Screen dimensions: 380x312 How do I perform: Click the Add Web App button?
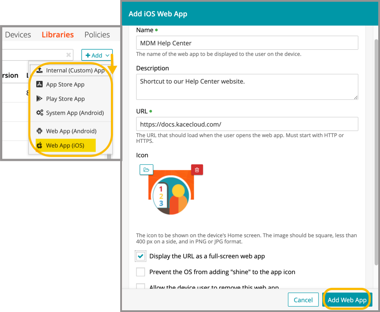347,300
